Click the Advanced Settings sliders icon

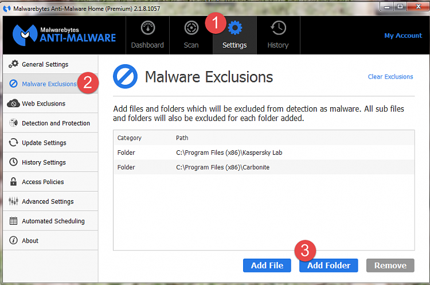[x=13, y=201]
